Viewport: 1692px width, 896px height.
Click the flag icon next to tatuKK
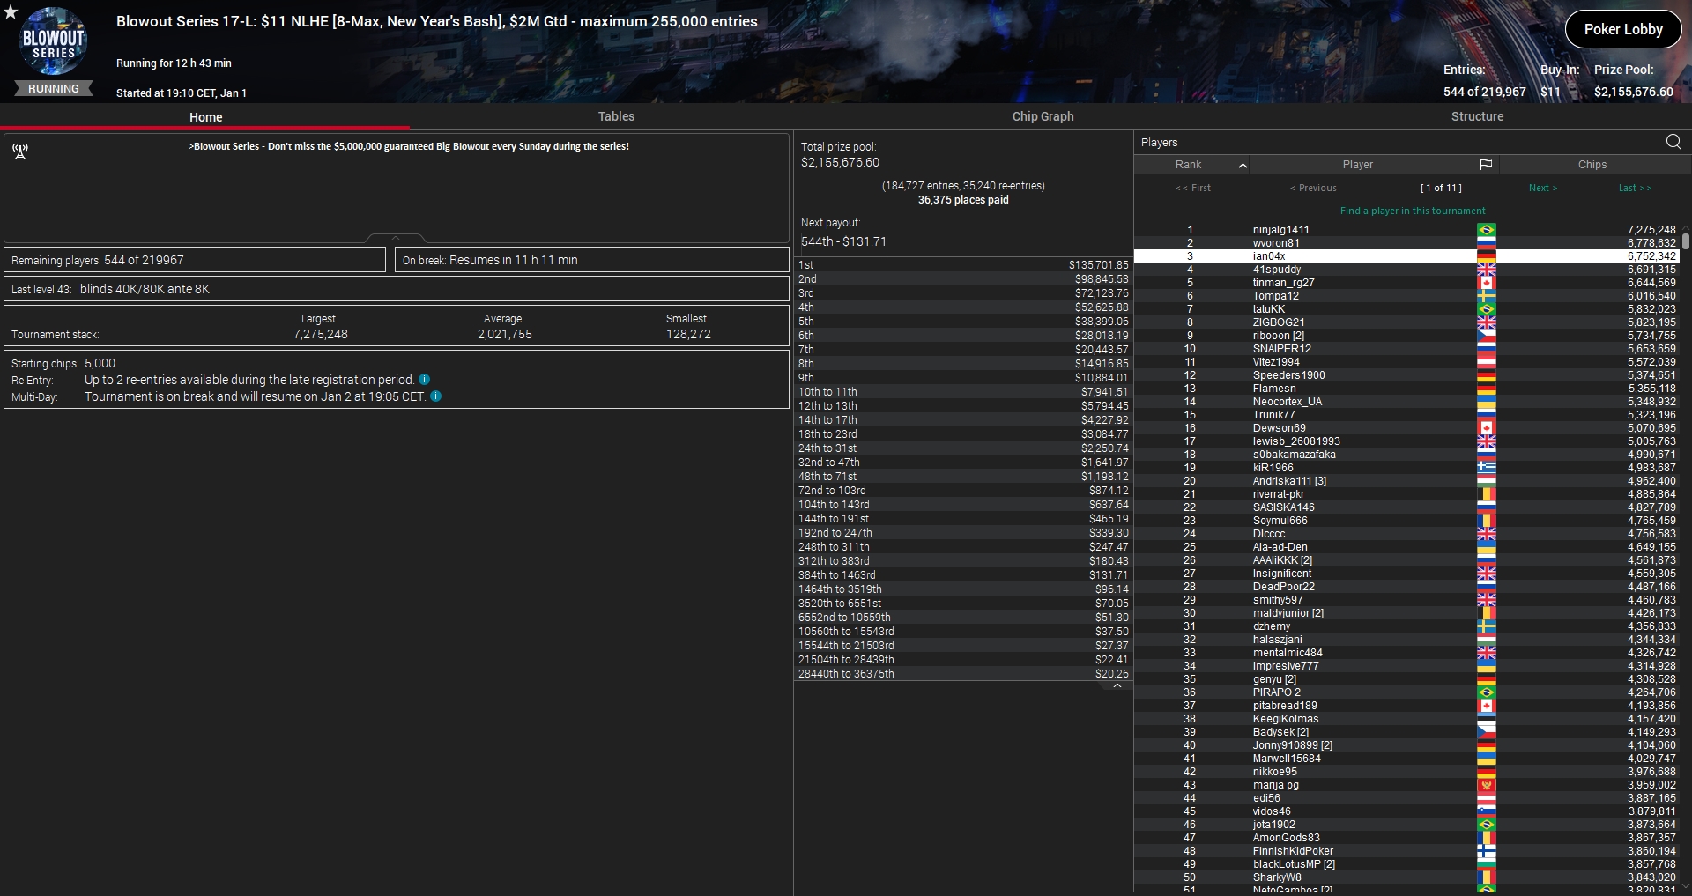1486,309
